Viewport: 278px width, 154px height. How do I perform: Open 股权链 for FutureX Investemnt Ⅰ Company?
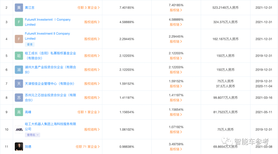[x=176, y=25]
